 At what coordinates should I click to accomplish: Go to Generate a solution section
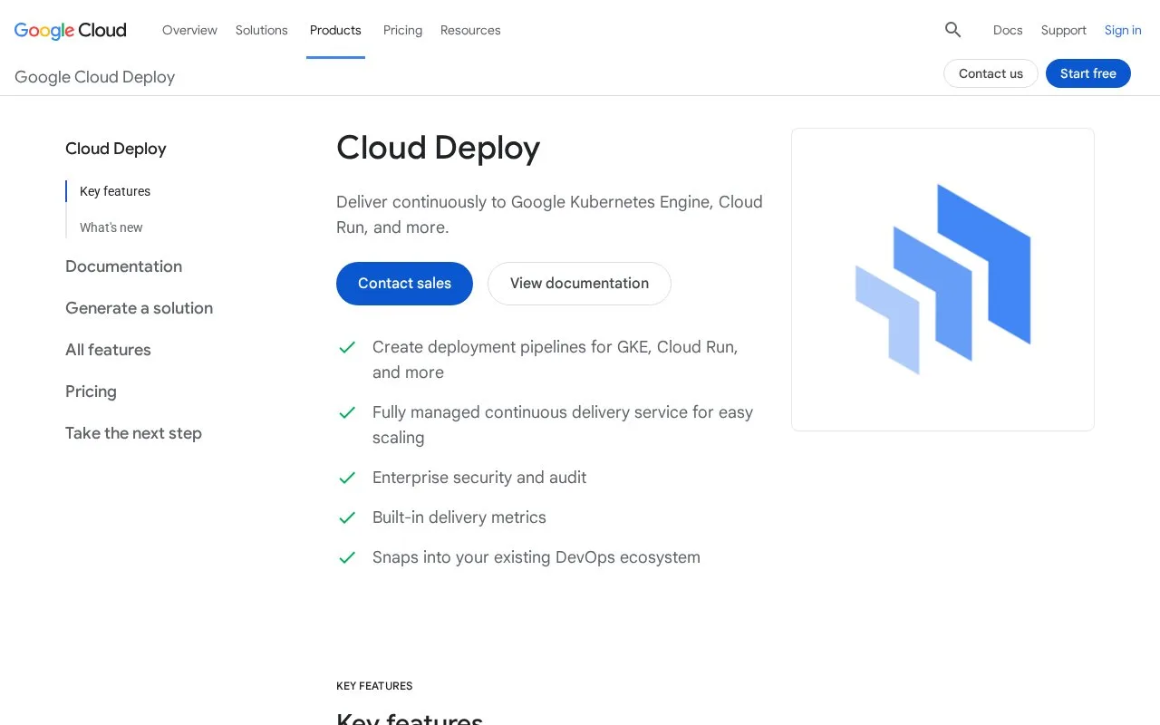(x=140, y=308)
